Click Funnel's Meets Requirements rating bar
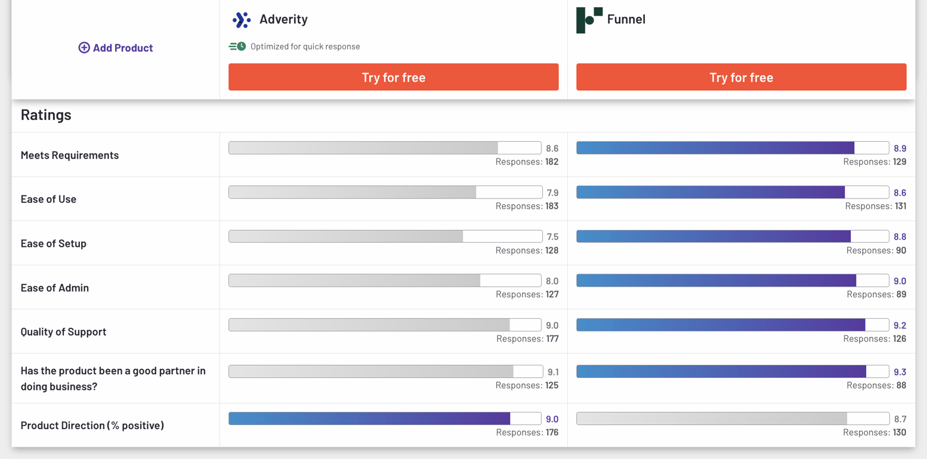927x459 pixels. click(x=733, y=148)
